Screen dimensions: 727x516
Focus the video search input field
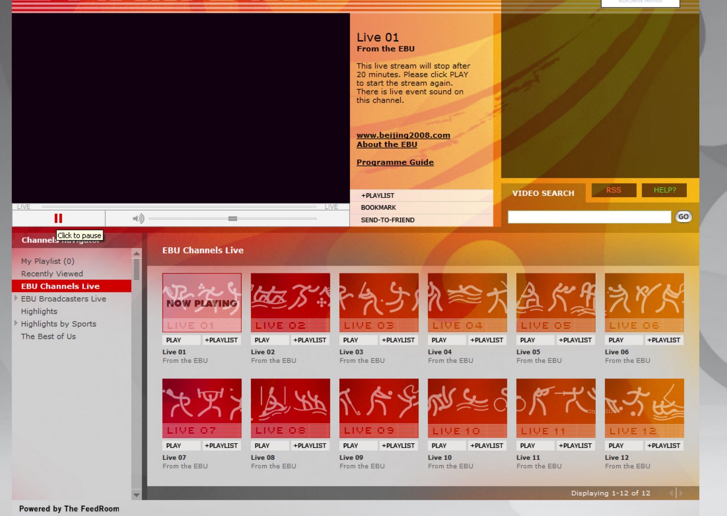pos(589,217)
